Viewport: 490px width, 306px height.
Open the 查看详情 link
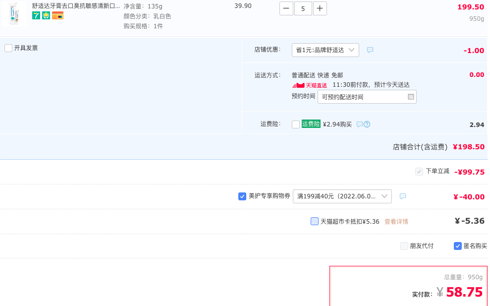(396, 222)
